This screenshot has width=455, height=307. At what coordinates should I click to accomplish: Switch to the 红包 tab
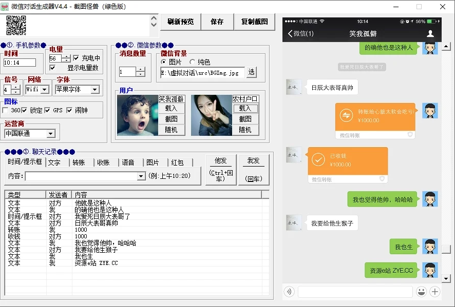click(177, 162)
